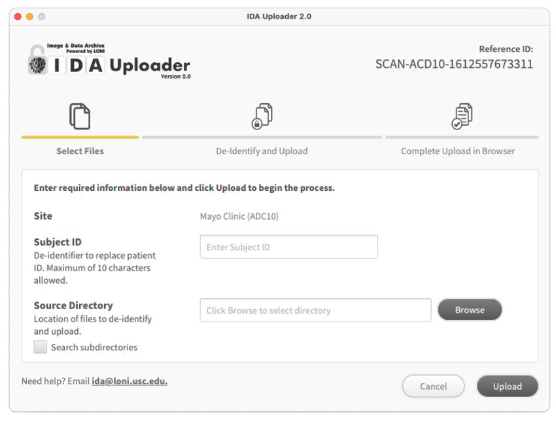Image resolution: width=556 pixels, height=421 pixels.
Task: Click the Search subdirectories label text
Action: (94, 347)
